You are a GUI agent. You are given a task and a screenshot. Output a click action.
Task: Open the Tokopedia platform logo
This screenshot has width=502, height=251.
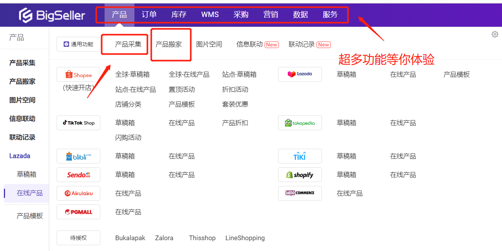[x=300, y=123]
